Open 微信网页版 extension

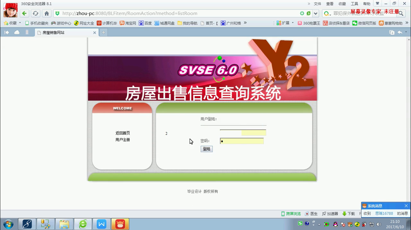tap(364, 23)
